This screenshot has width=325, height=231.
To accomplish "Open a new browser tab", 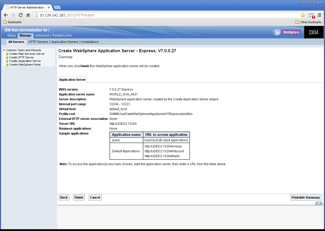I will tap(57, 7).
